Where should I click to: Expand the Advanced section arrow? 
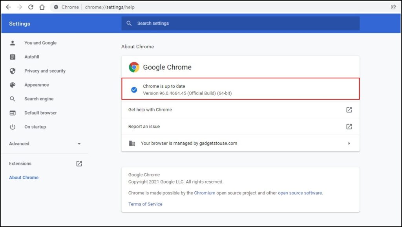[x=79, y=144]
